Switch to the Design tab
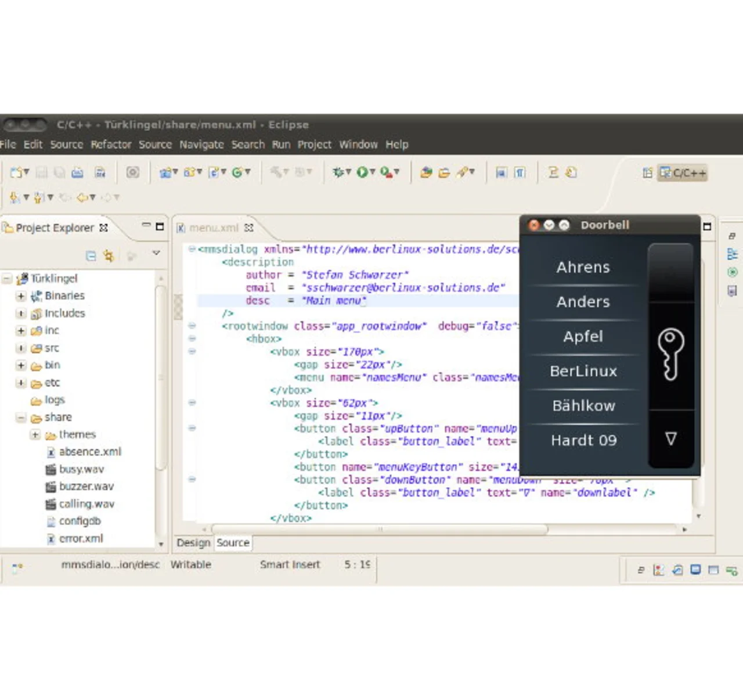Viewport: 743px width, 691px height. point(193,543)
